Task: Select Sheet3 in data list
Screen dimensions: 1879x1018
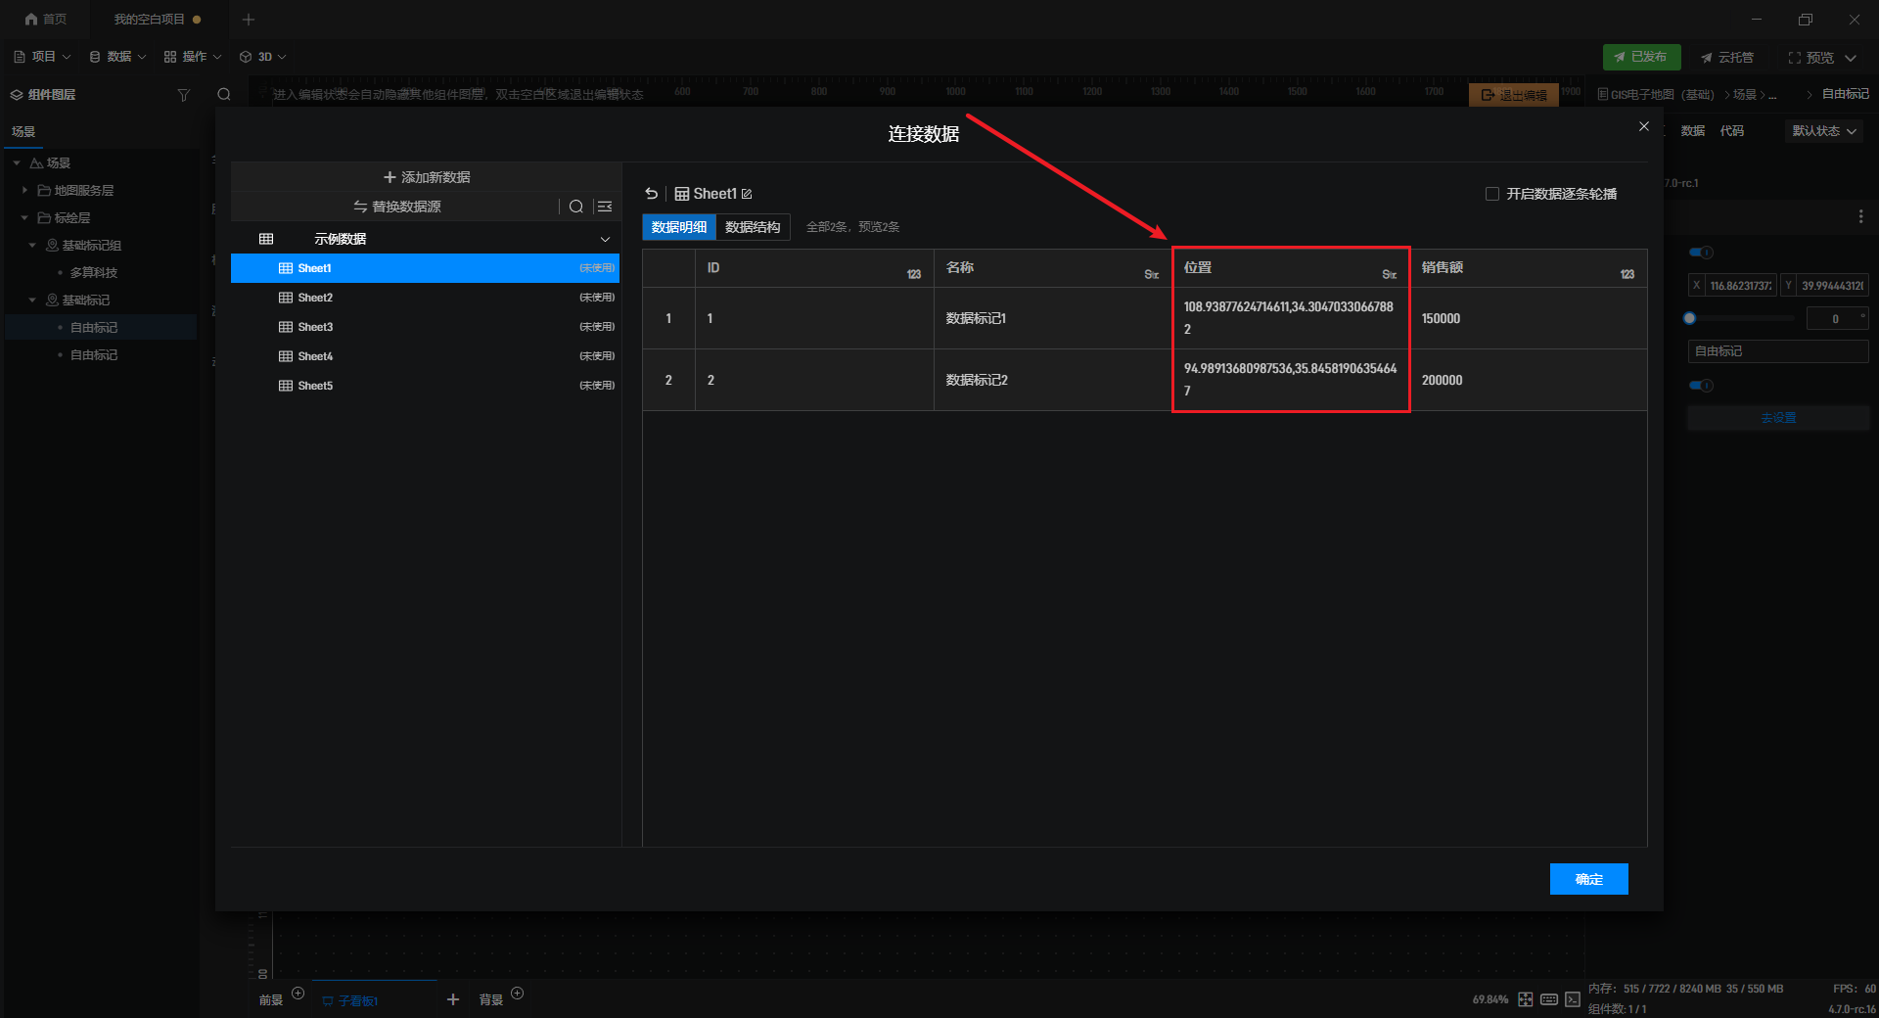Action: [315, 327]
